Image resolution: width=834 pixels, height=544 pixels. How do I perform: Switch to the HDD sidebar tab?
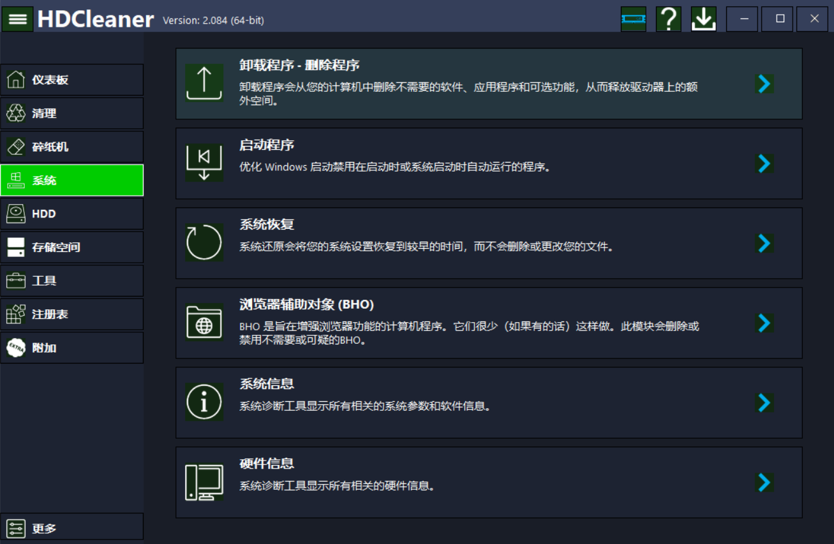[x=72, y=214]
